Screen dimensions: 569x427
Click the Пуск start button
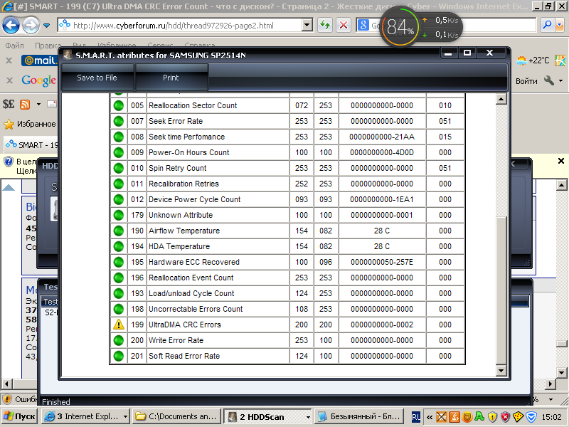click(20, 416)
